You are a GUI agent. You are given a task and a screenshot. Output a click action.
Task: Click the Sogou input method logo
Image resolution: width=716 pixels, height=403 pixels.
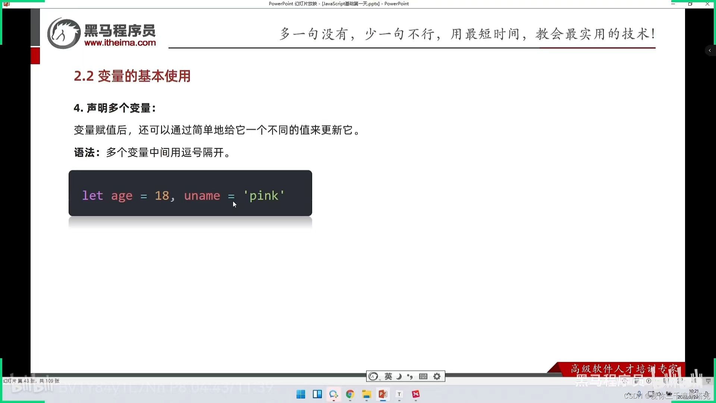pos(373,377)
